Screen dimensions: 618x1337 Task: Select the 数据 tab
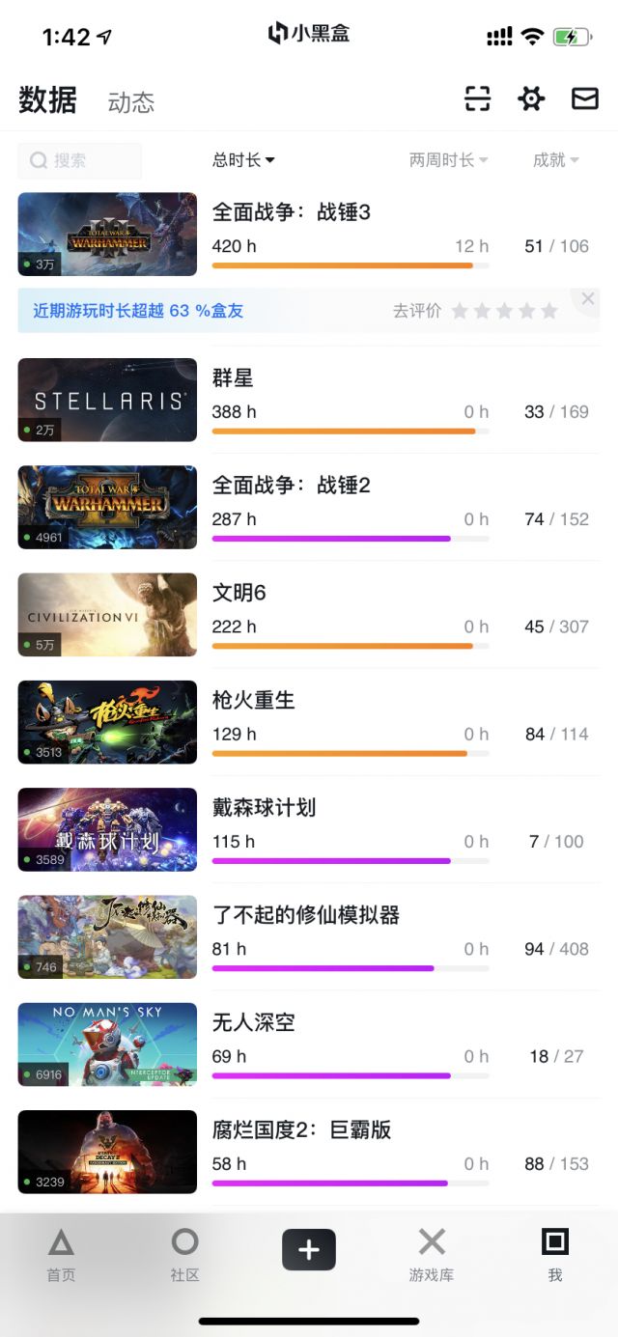pyautogui.click(x=45, y=99)
